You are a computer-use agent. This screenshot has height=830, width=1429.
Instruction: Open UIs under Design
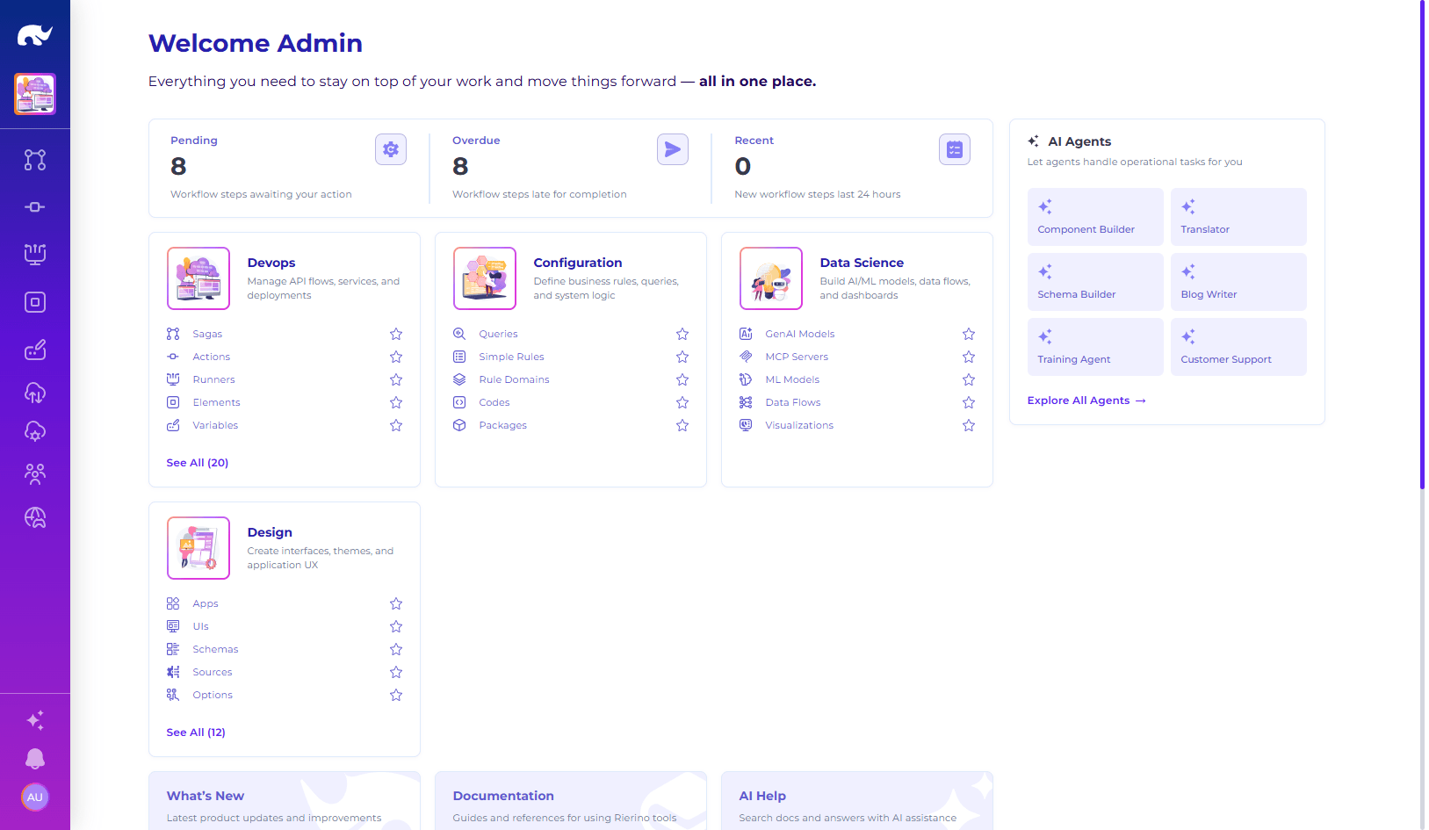pyautogui.click(x=200, y=626)
